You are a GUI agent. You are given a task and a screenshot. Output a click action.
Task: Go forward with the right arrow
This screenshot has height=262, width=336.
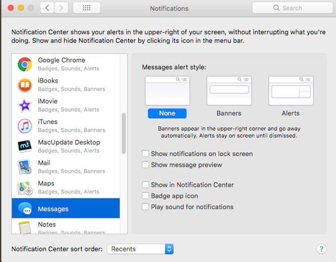coord(61,8)
